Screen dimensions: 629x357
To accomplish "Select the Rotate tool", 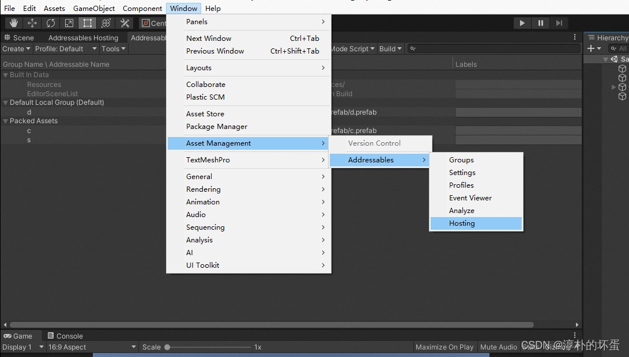I will click(x=51, y=23).
